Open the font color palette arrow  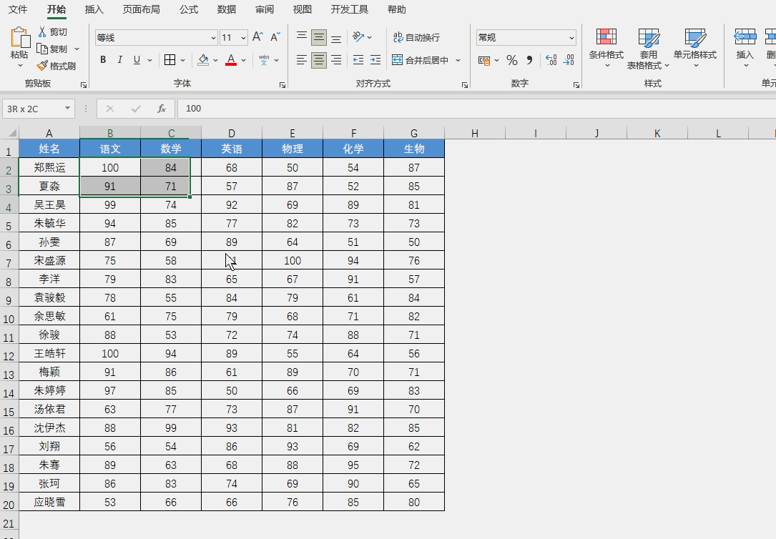point(243,60)
